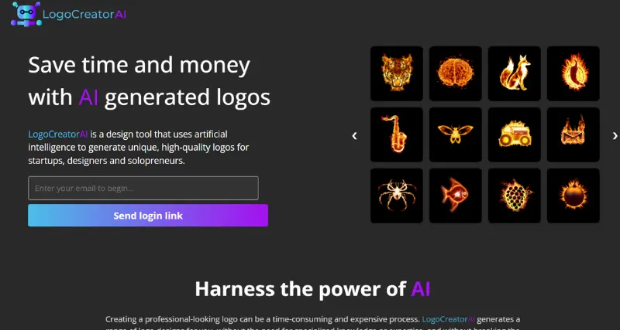Image resolution: width=620 pixels, height=330 pixels.
Task: Choose the fire fox logo thumbnail
Action: tap(515, 73)
